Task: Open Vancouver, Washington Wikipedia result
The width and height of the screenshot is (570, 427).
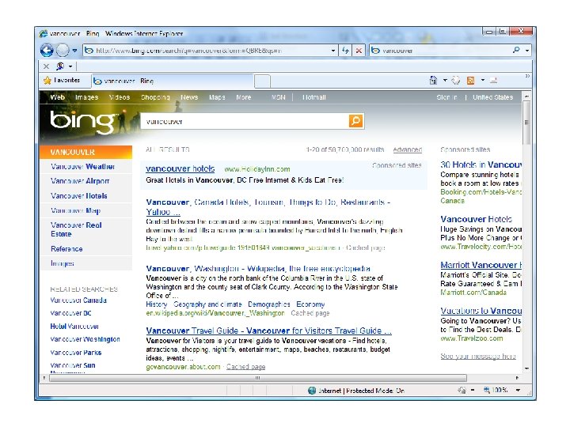Action: point(258,269)
